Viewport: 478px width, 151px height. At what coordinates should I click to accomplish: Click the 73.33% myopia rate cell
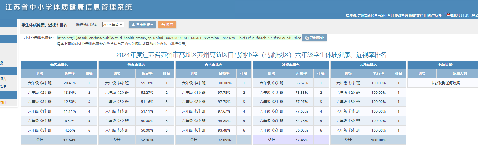click(x=302, y=93)
